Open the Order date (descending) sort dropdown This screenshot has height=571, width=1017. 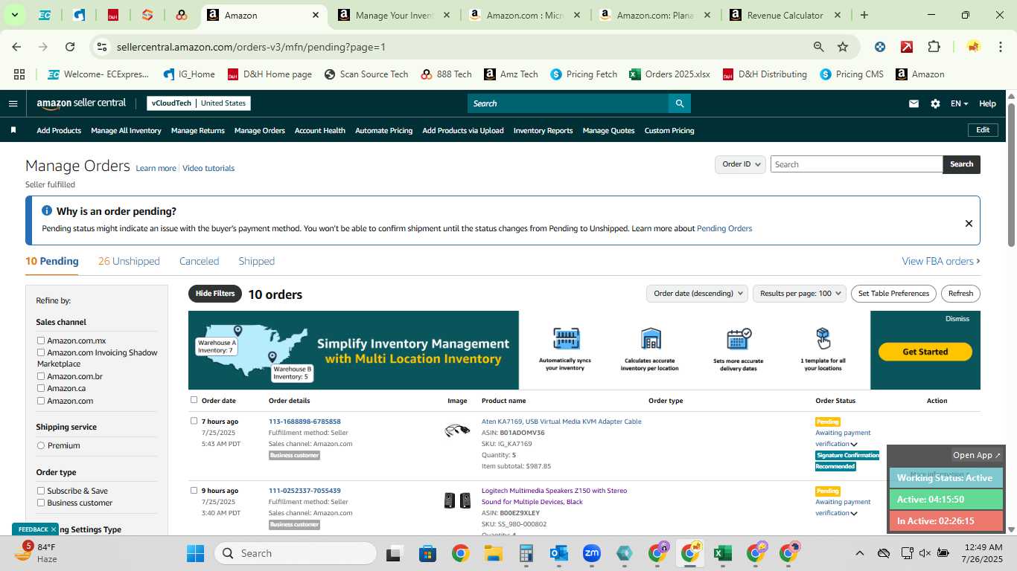[697, 293]
